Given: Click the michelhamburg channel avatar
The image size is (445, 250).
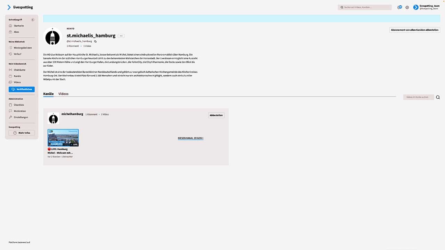Looking at the screenshot, I should [x=53, y=118].
